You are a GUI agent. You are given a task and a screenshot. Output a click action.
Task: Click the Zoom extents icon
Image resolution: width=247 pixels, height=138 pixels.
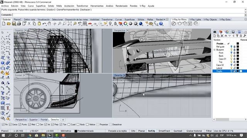(x=69, y=24)
